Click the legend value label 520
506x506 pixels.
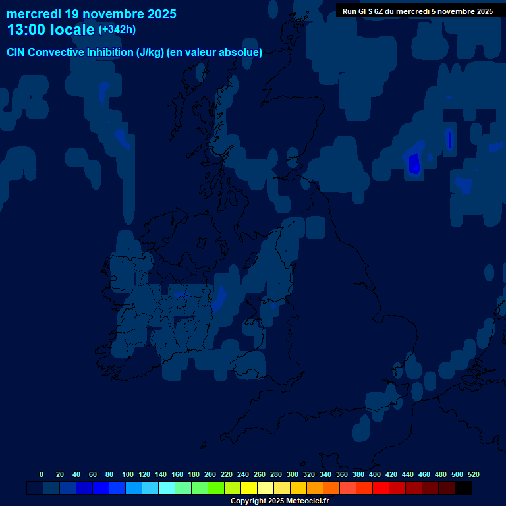(473, 474)
